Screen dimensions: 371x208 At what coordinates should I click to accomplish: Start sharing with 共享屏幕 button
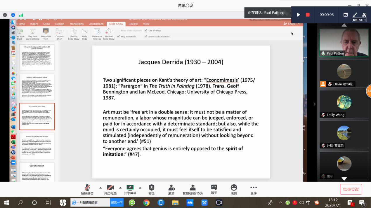(x=130, y=190)
